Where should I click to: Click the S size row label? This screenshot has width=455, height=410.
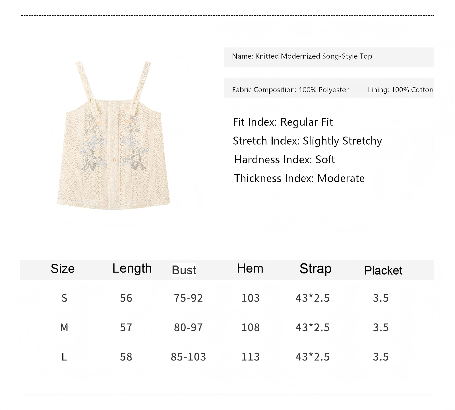[x=64, y=298]
